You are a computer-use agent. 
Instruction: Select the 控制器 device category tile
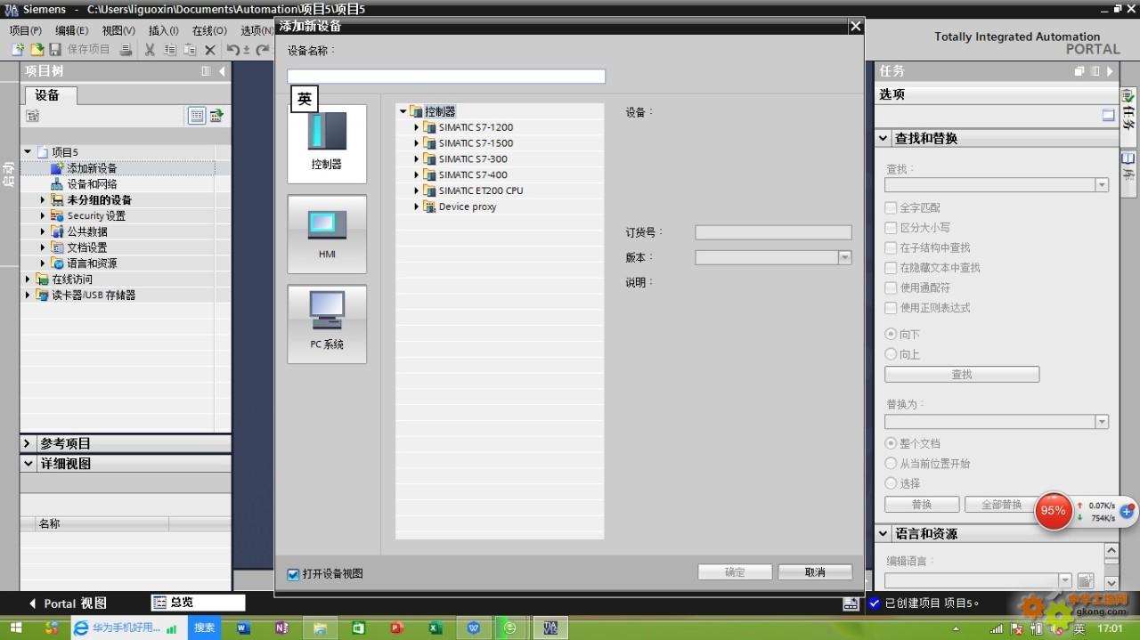(327, 144)
